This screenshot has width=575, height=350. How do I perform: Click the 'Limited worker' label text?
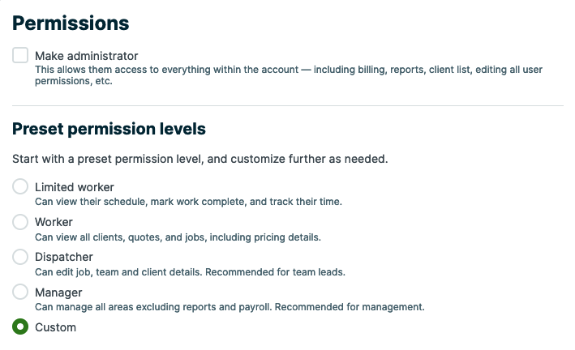coord(74,187)
